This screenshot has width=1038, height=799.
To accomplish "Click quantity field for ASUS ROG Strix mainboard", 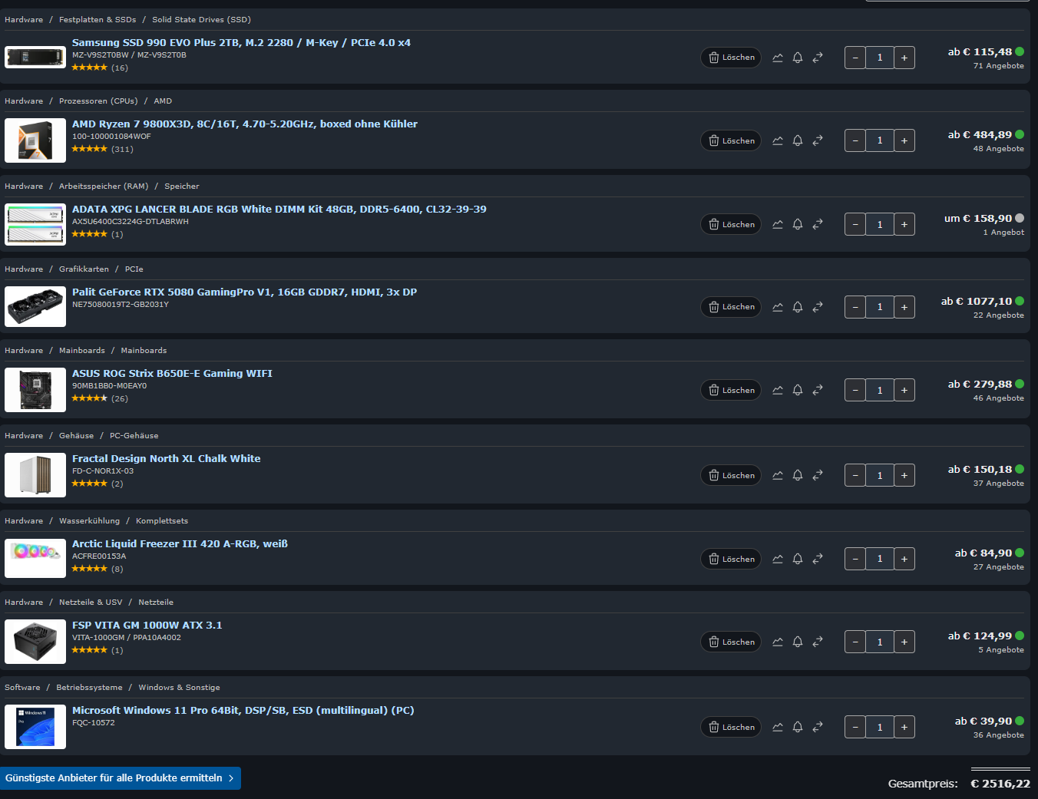I will pos(880,390).
